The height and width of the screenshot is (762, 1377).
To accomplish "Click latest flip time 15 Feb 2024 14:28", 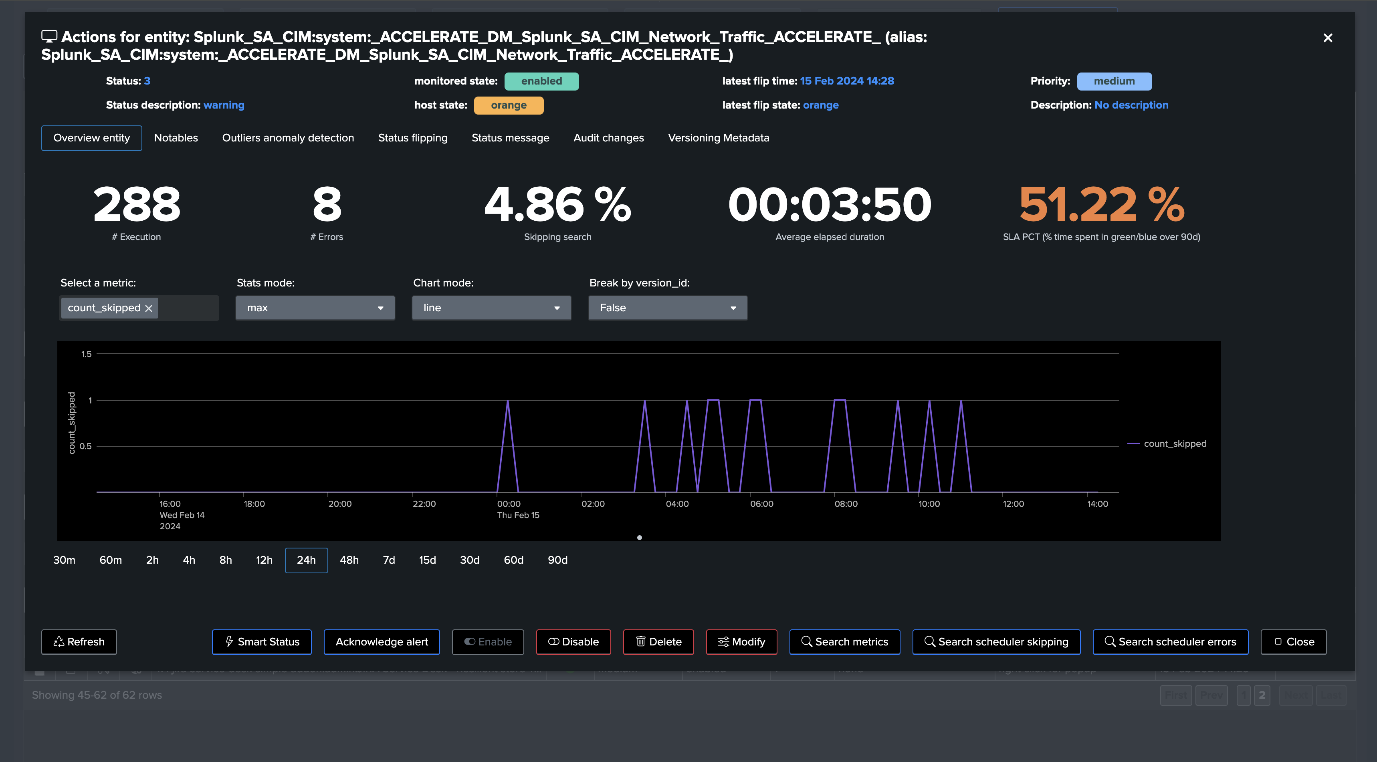I will click(x=847, y=81).
